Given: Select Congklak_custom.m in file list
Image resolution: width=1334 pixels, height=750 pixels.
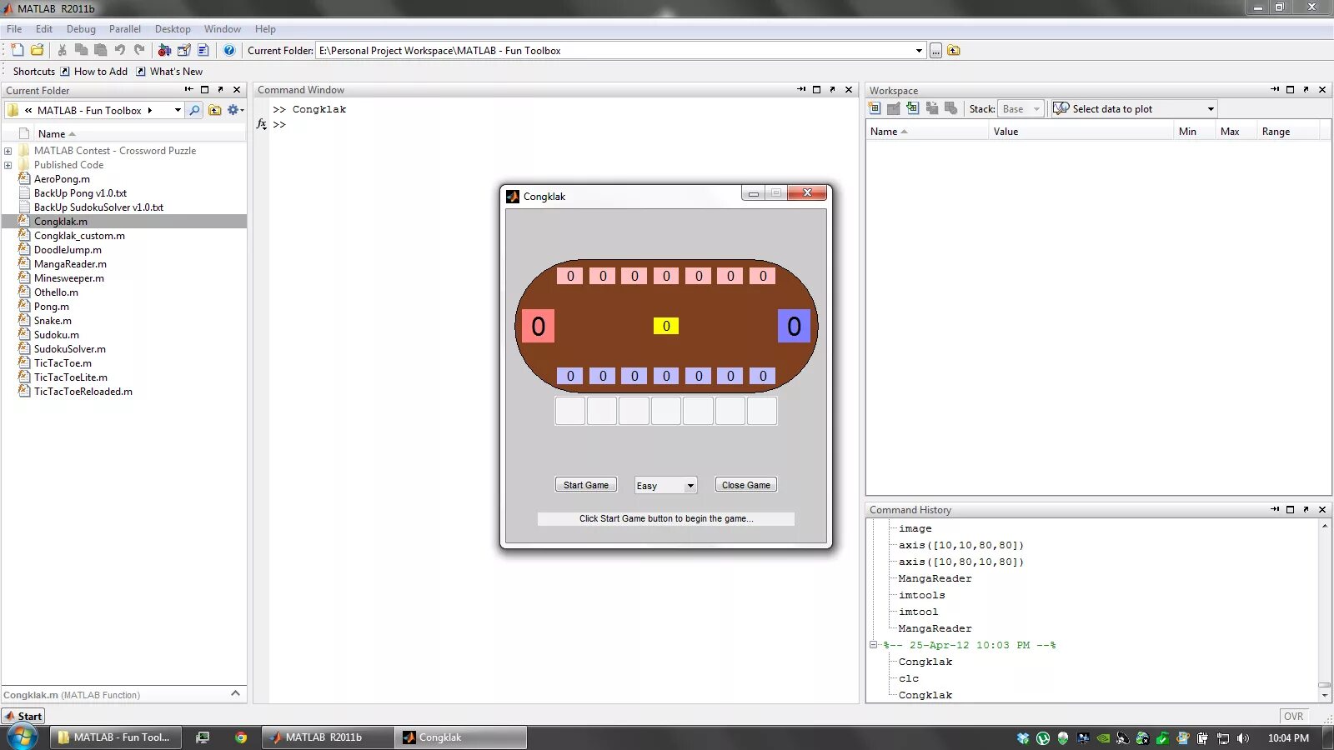Looking at the screenshot, I should (79, 236).
